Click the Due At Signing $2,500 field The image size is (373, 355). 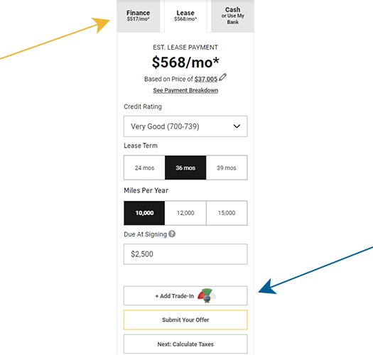tap(185, 254)
